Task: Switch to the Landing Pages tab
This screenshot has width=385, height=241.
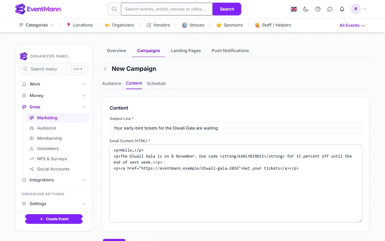Action: click(186, 51)
